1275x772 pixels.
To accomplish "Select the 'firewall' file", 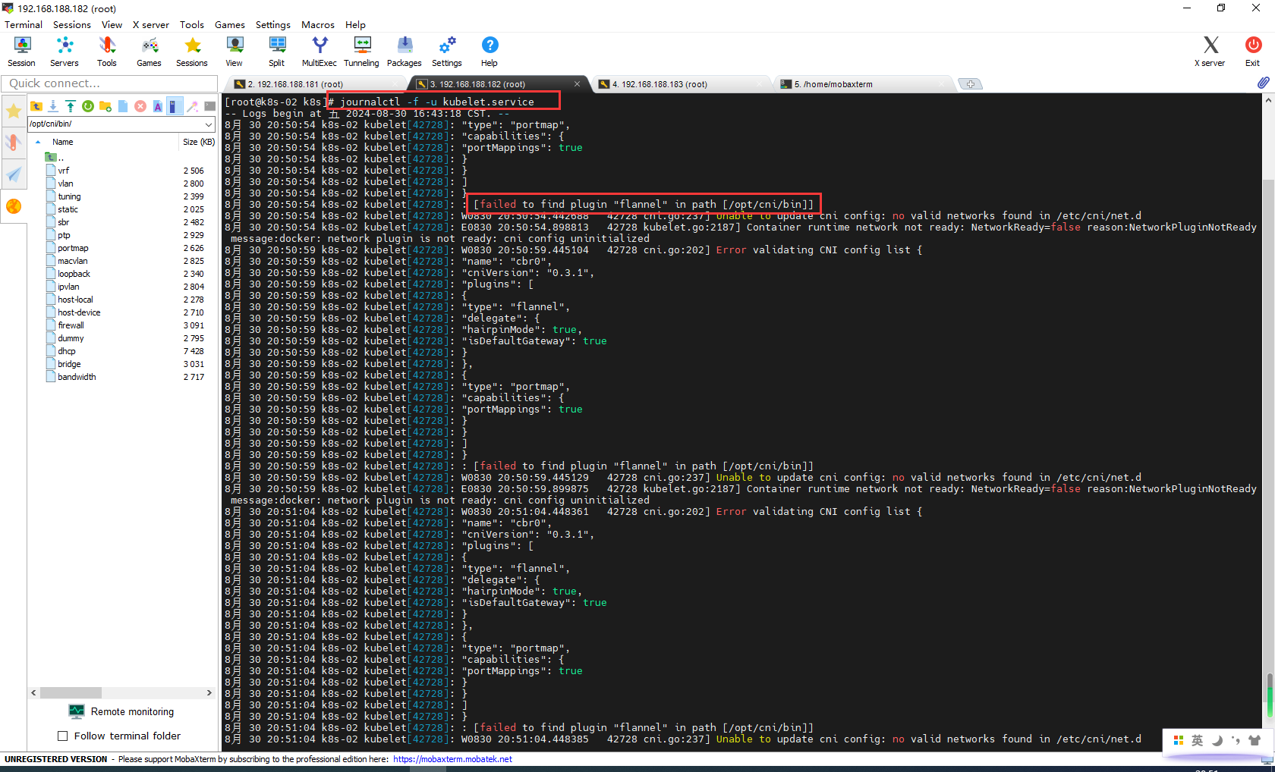I will click(71, 325).
